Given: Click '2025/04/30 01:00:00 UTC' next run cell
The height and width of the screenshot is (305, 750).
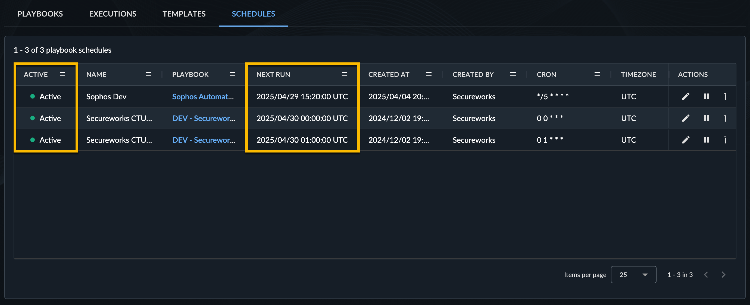Looking at the screenshot, I should coord(302,140).
